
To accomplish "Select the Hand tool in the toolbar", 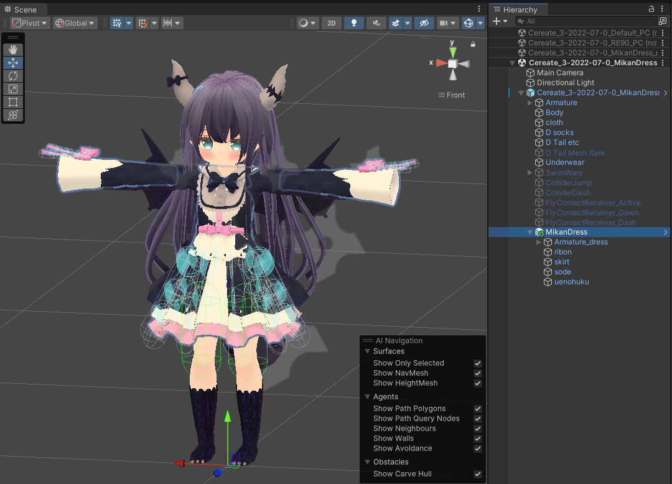I will coord(13,50).
